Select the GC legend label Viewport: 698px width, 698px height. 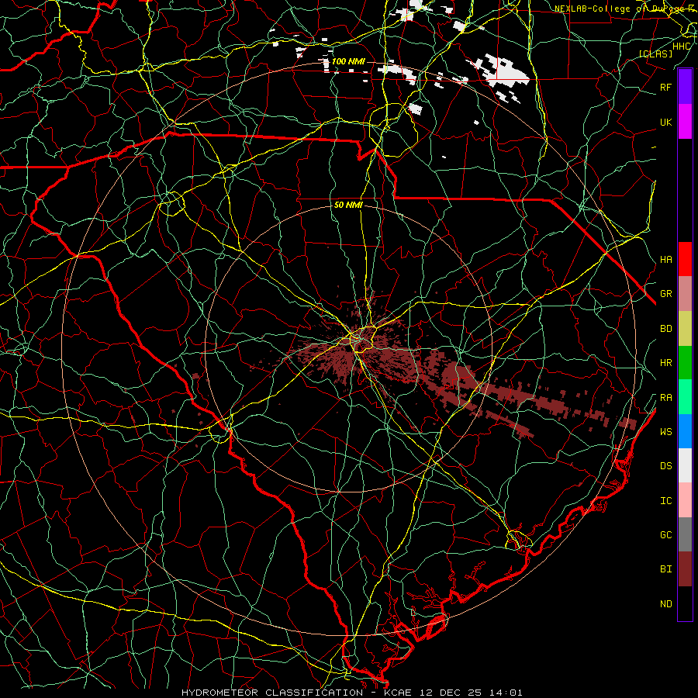pyautogui.click(x=666, y=534)
